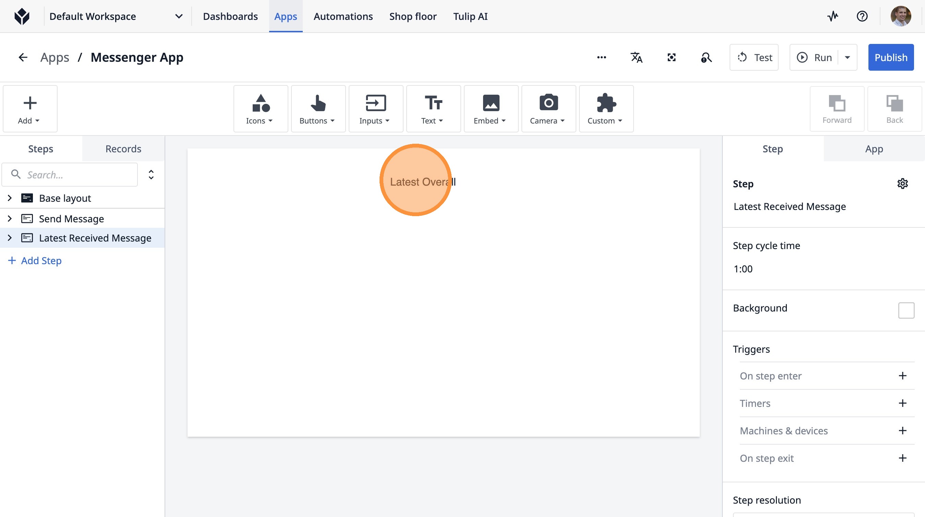This screenshot has width=925, height=517.
Task: Click the step settings gear icon
Action: (x=902, y=184)
